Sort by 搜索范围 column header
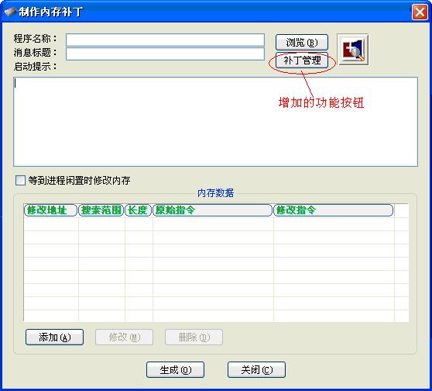The image size is (432, 391). pos(101,210)
